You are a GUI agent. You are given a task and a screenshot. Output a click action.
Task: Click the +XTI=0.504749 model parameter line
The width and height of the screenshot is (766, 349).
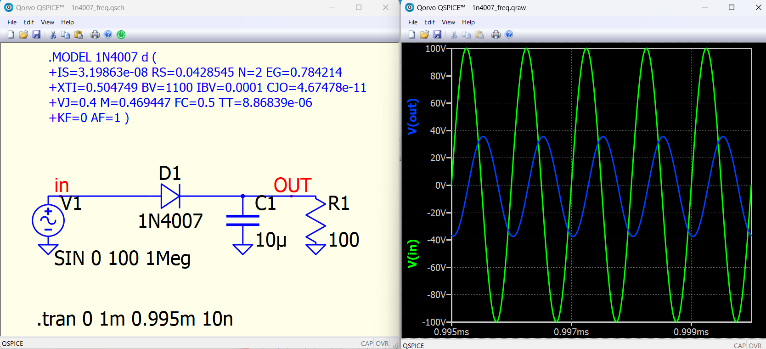coord(208,87)
